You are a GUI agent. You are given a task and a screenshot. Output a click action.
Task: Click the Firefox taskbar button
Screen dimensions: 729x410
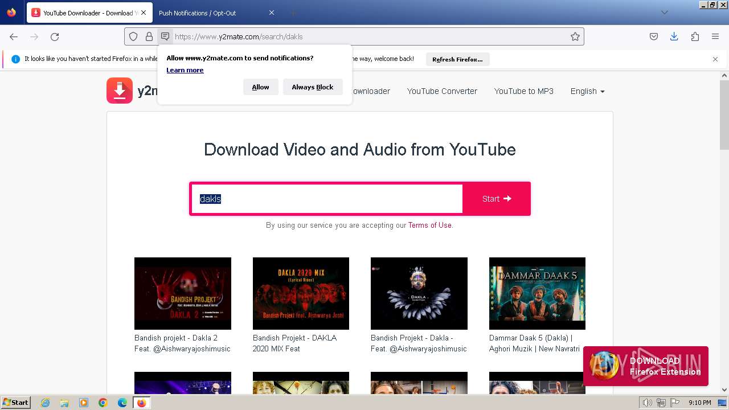(142, 403)
